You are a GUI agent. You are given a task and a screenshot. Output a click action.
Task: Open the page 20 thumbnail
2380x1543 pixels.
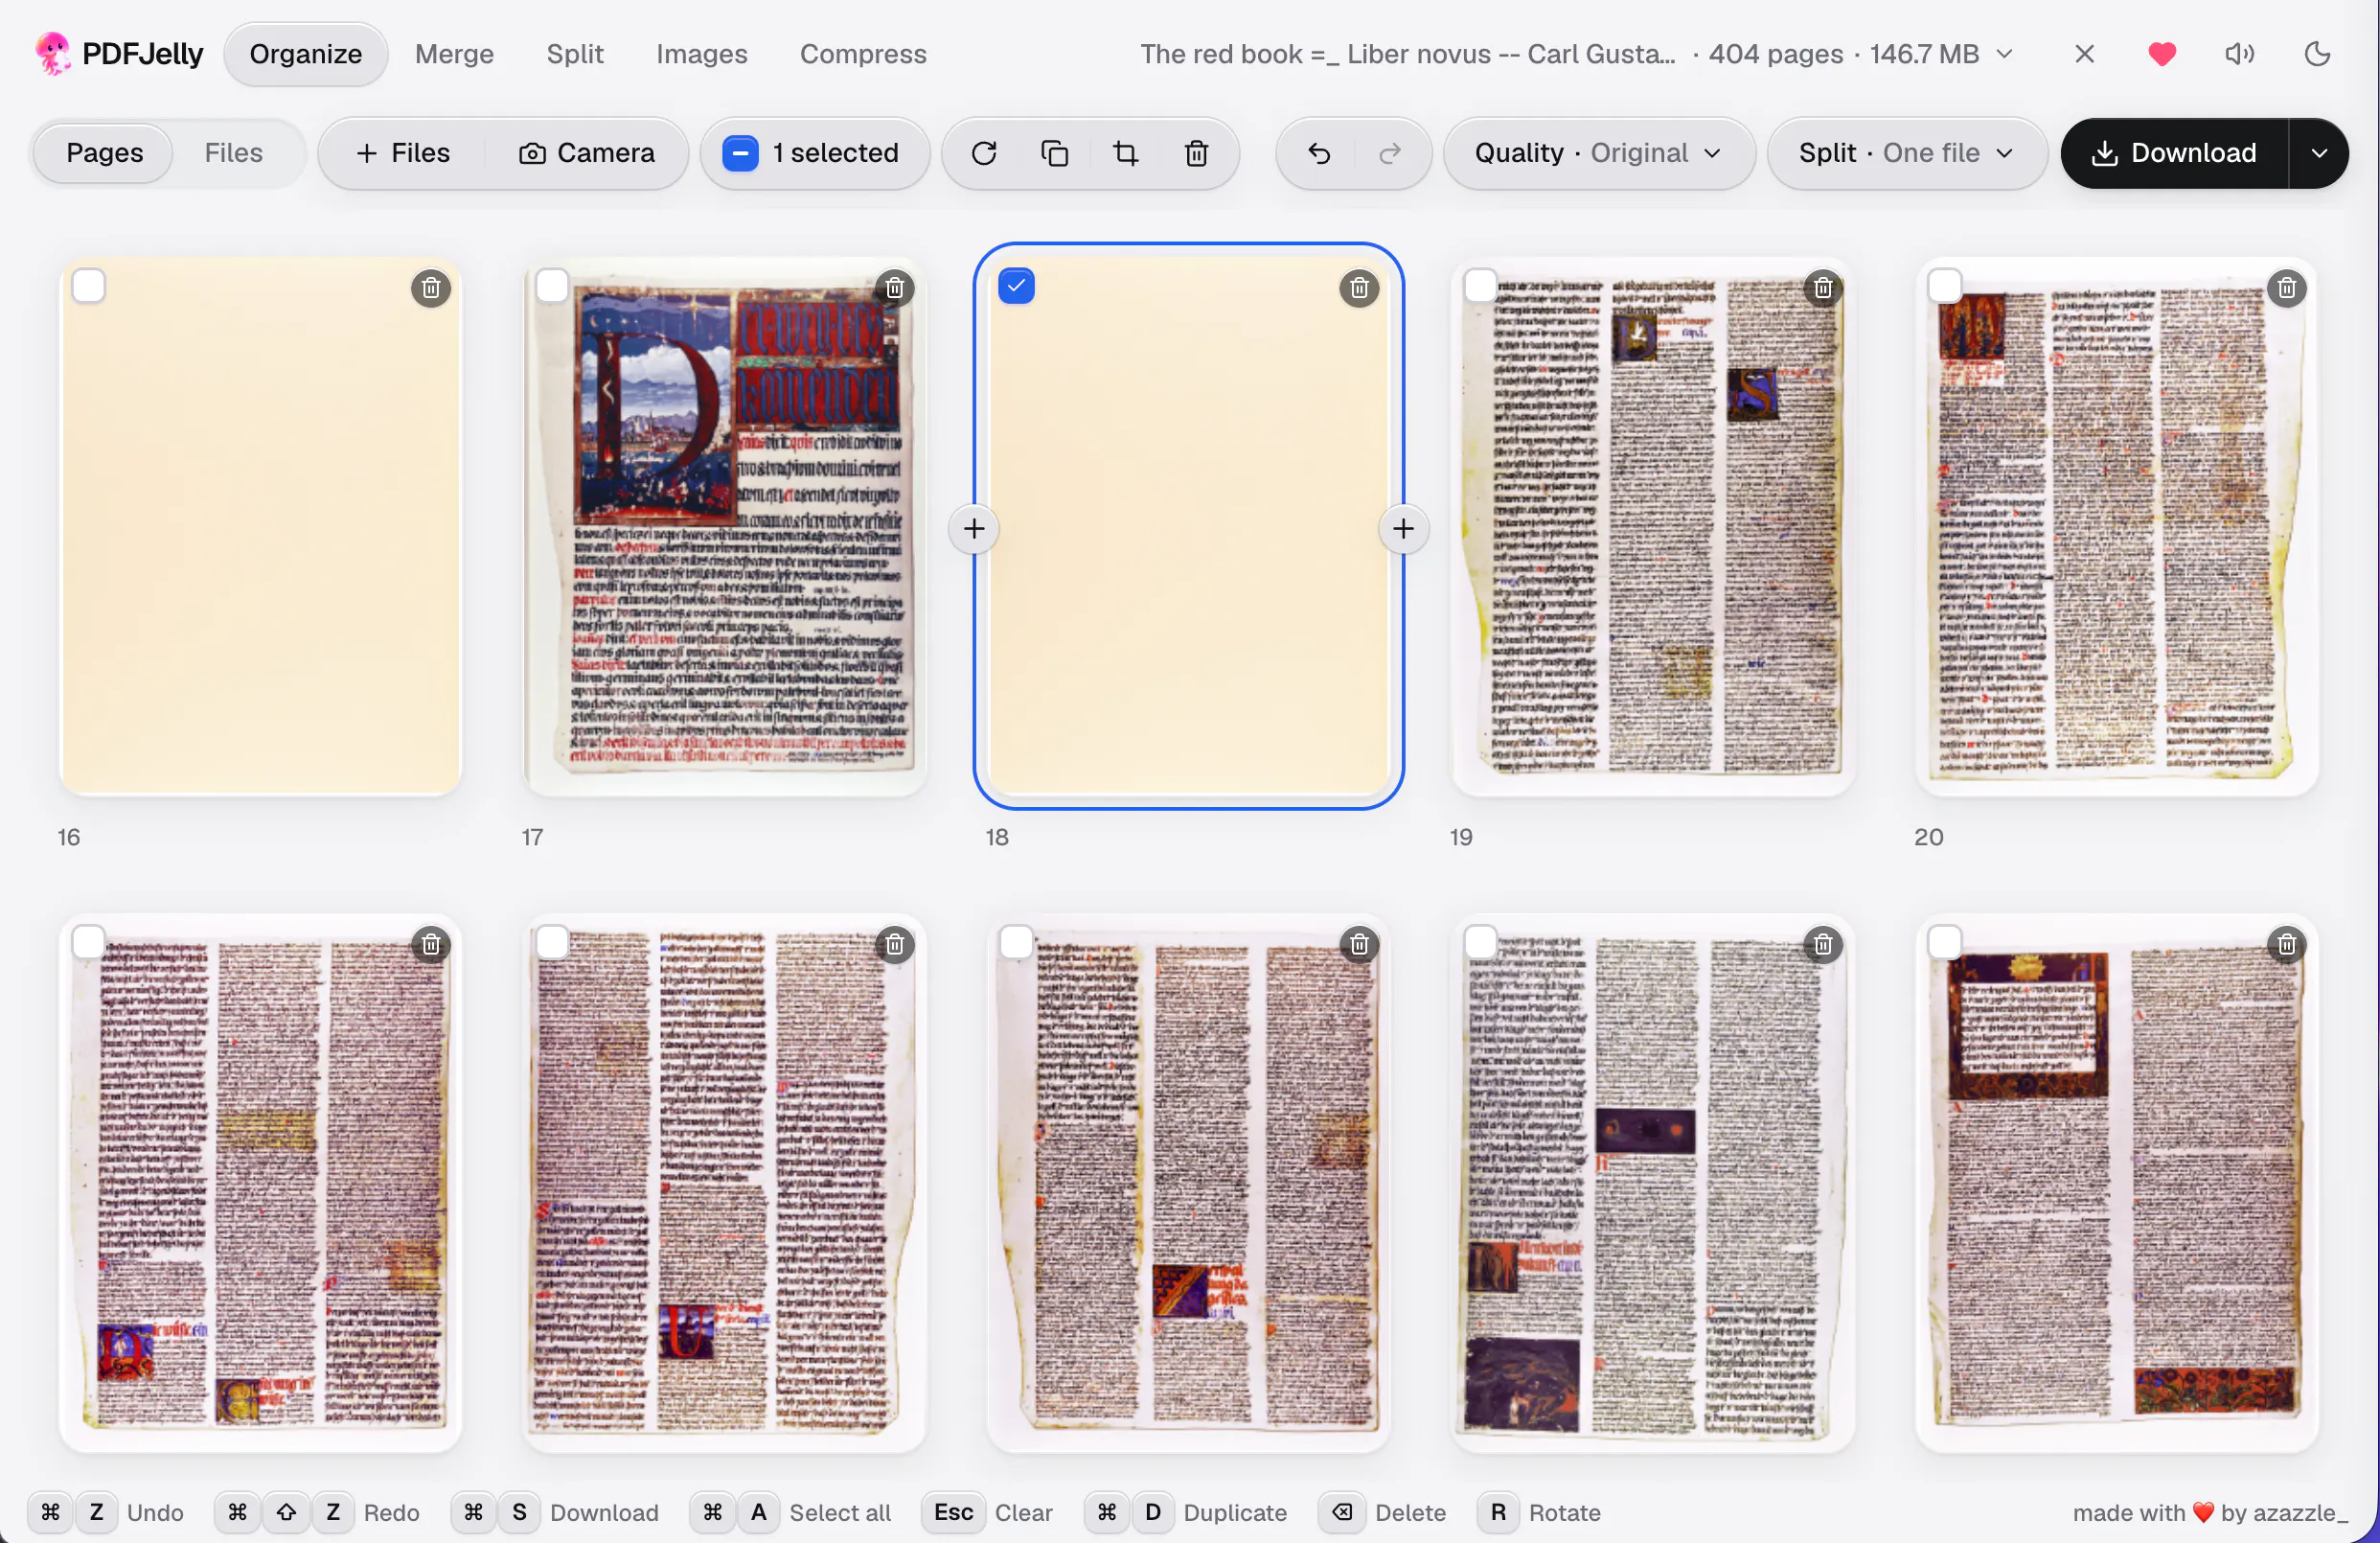[2117, 527]
